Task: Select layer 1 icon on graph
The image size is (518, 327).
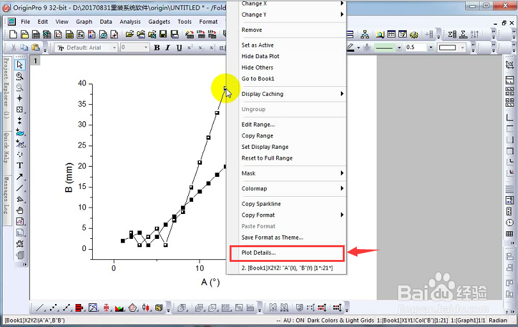Action: point(35,61)
